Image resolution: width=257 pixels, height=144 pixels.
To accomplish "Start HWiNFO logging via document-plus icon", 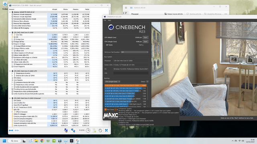I will 94,130.
